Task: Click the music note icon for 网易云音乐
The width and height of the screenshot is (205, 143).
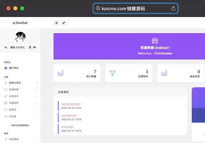Action: click(5, 83)
